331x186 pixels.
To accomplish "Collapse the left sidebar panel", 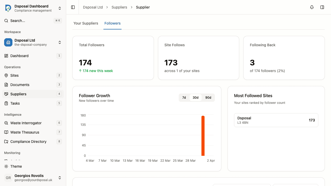I will point(73,7).
